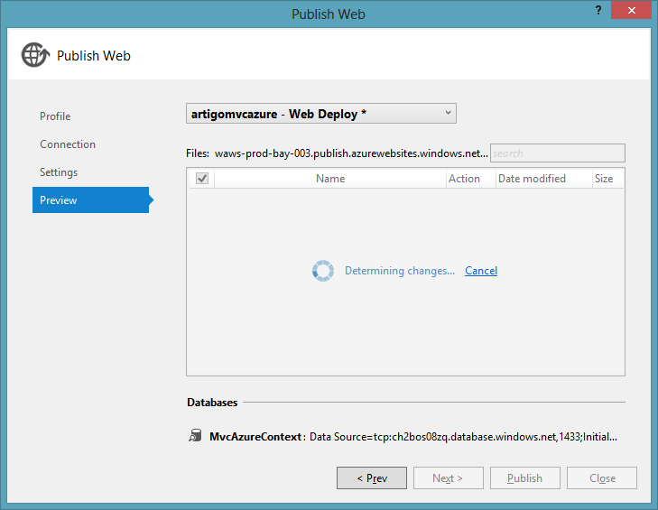Click the MvcAzureContext database name
The width and height of the screenshot is (658, 510).
(x=255, y=437)
